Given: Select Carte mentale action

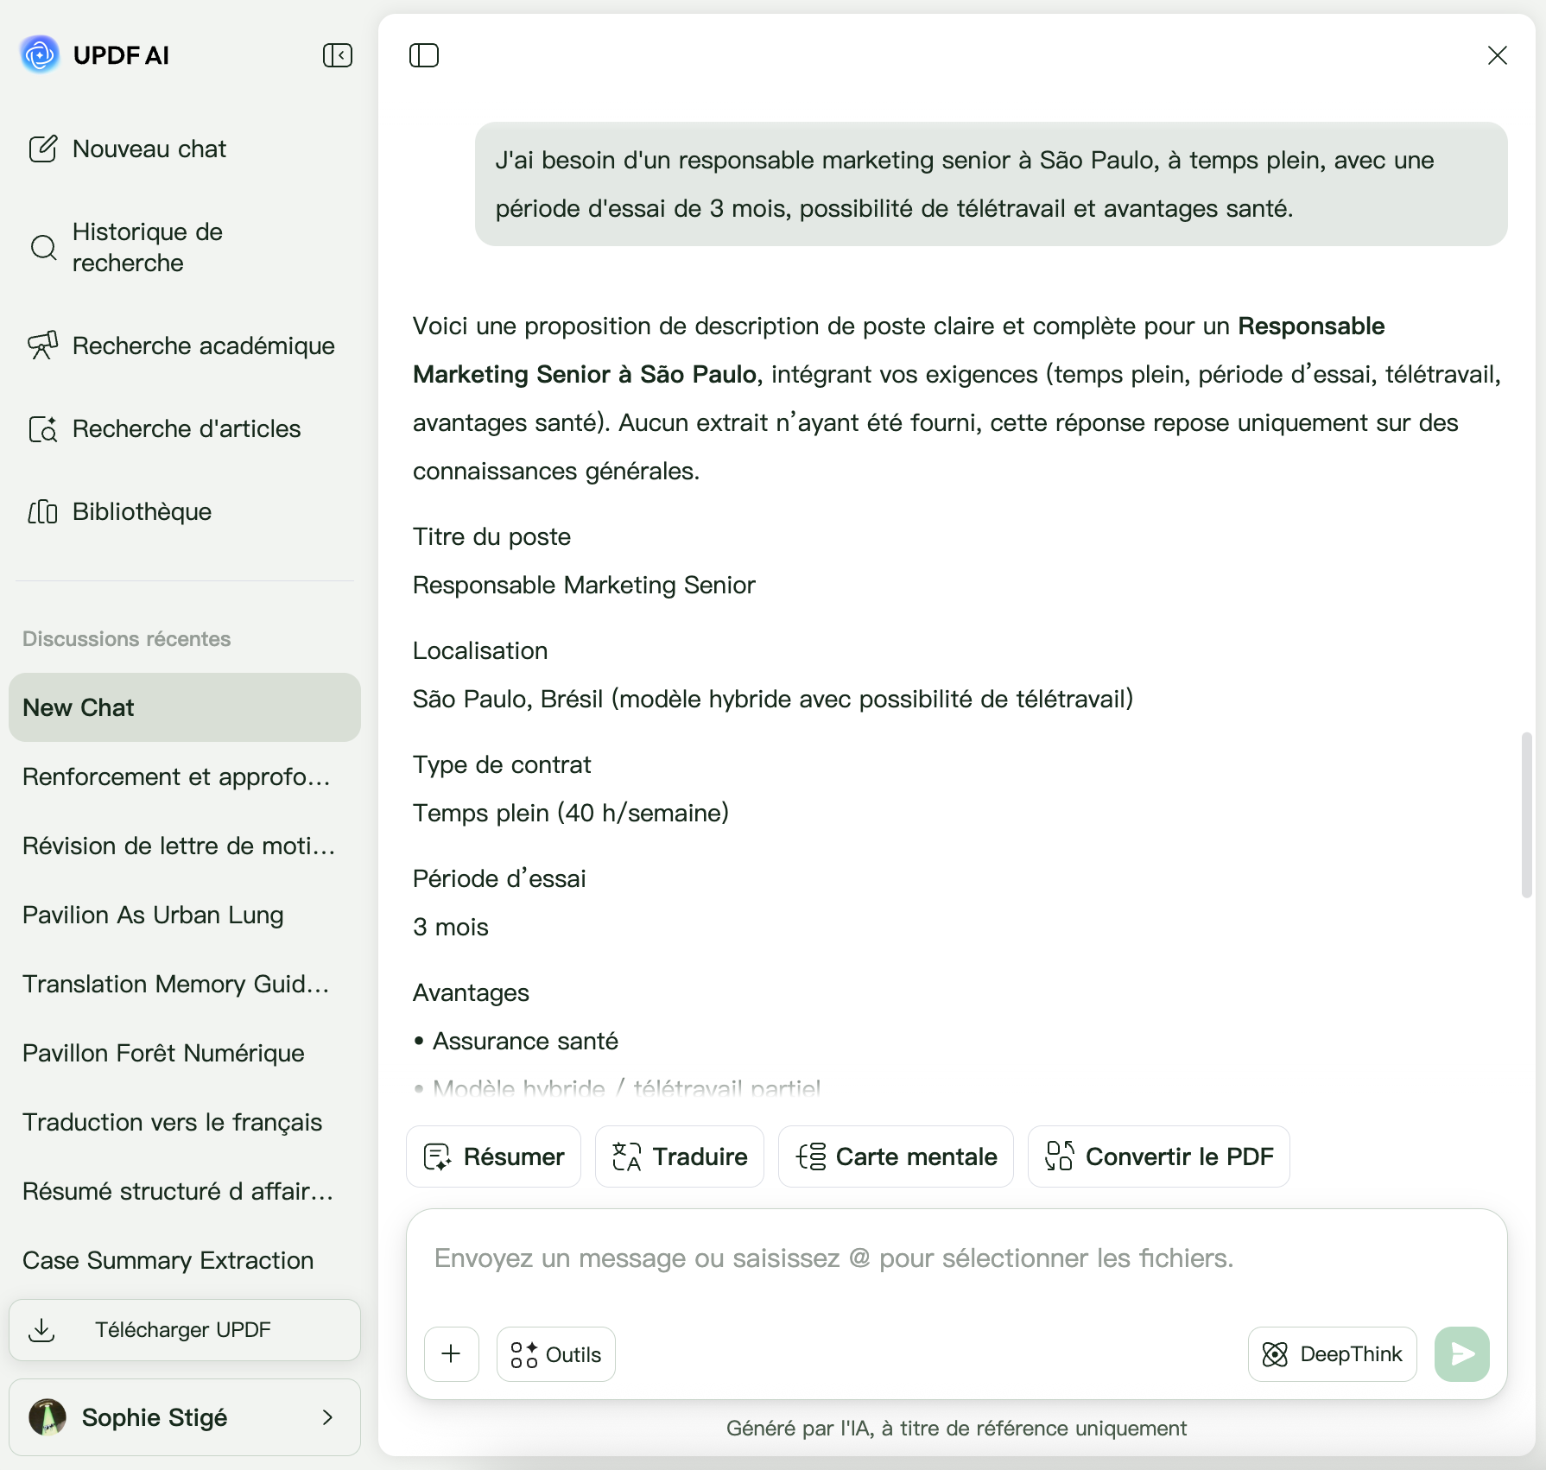Looking at the screenshot, I should click(x=896, y=1156).
